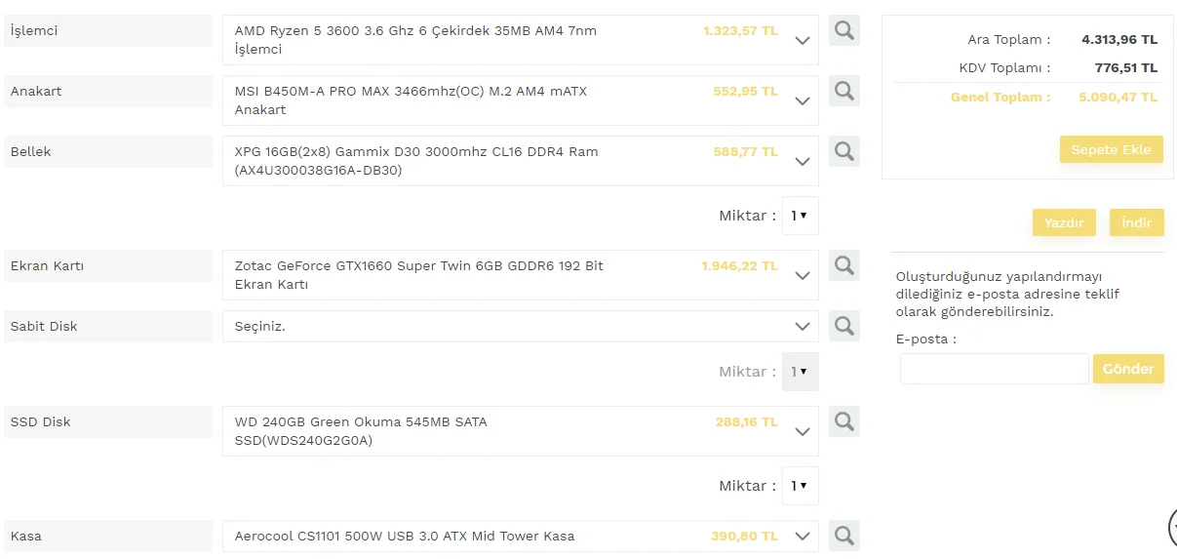Search hard drives via Sabit Disk magnifier
This screenshot has height=559, width=1177.
pos(844,326)
